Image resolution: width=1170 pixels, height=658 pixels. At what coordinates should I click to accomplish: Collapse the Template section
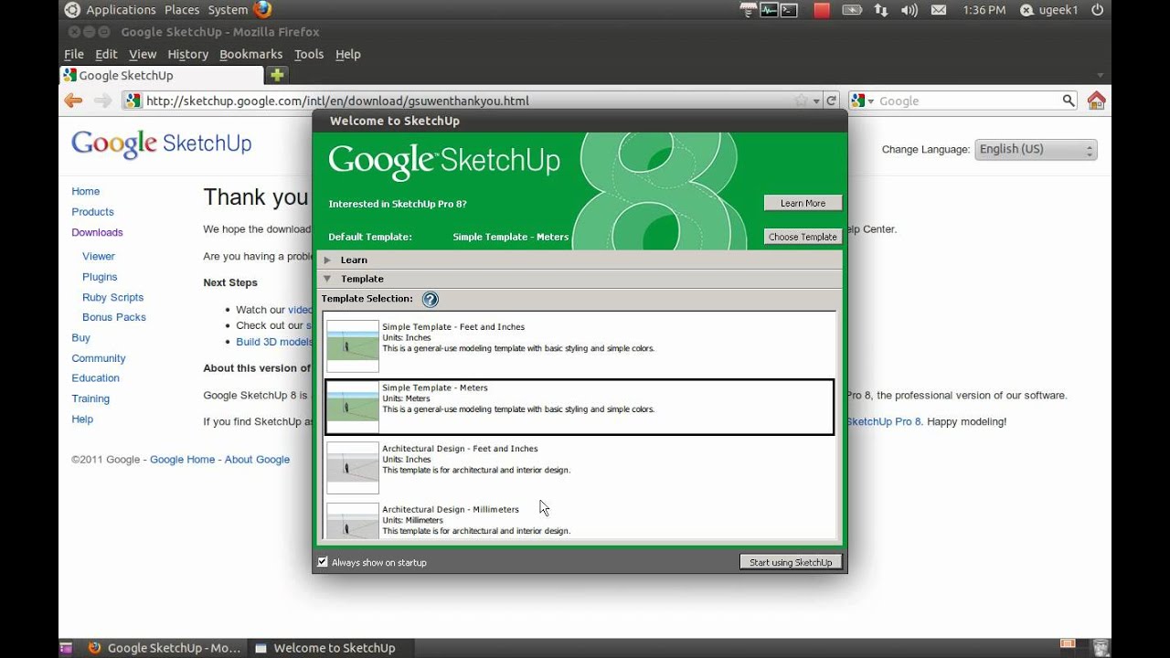[328, 279]
